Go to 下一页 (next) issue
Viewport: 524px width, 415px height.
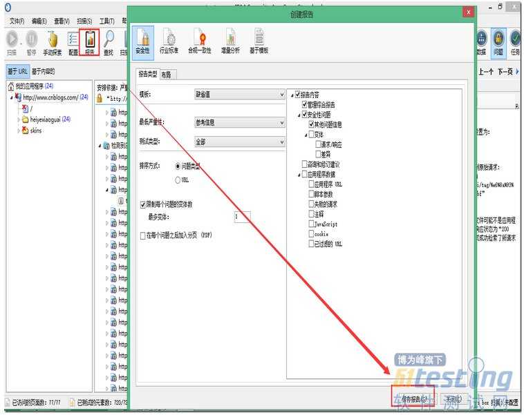505,71
